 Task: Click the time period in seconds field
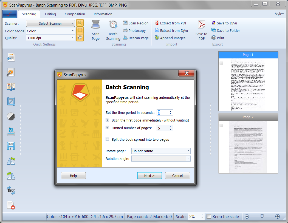click(x=163, y=112)
